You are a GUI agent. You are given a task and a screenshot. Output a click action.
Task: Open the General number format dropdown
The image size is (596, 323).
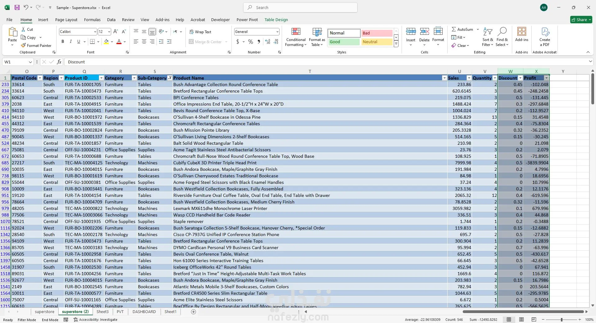point(277,32)
